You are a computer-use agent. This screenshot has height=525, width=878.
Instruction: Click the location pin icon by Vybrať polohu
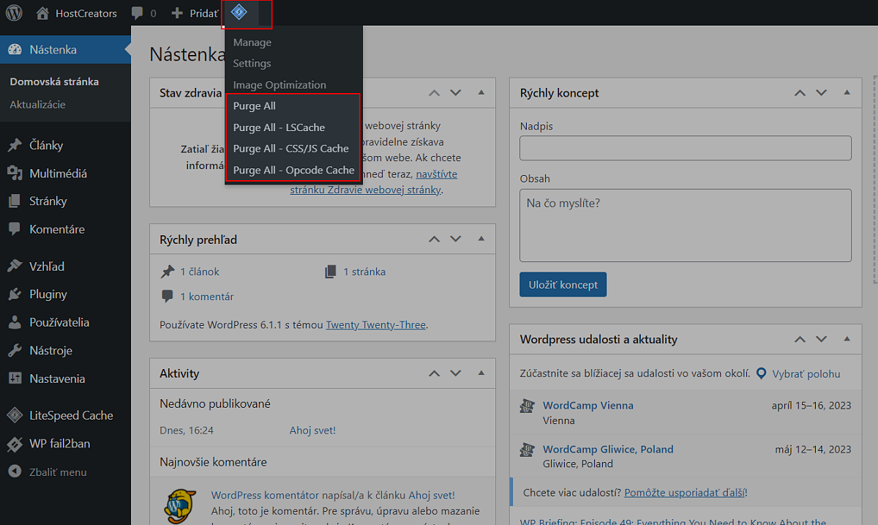pos(762,374)
